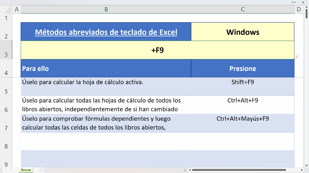The height and width of the screenshot is (173, 309).
Task: Add a new sheet with the plus icon
Action: pos(41,170)
